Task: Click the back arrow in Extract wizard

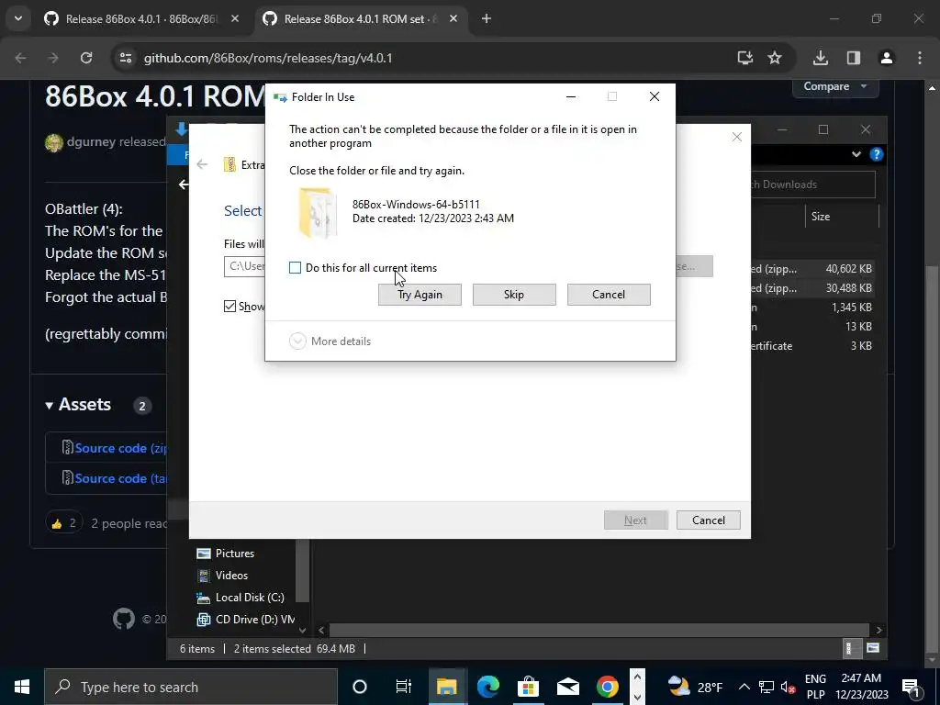Action: pyautogui.click(x=202, y=164)
